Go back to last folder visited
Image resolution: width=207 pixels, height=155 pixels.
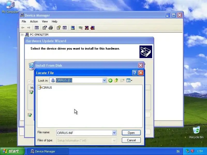pos(110,80)
